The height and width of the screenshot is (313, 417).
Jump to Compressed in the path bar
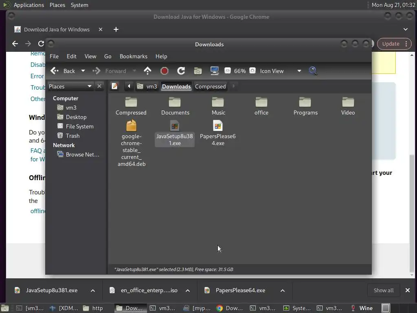pyautogui.click(x=211, y=86)
